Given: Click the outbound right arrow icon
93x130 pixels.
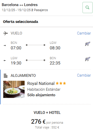Looking at the screenshot, I should click(5, 45).
